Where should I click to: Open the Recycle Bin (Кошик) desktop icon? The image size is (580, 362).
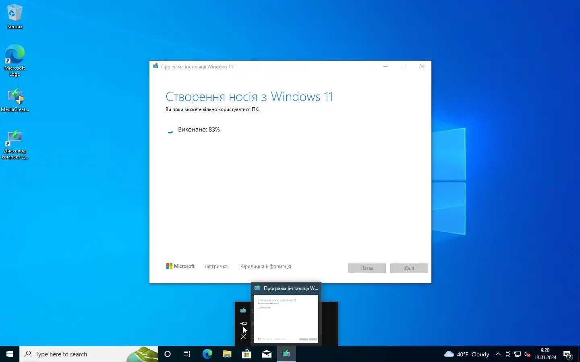pyautogui.click(x=14, y=16)
